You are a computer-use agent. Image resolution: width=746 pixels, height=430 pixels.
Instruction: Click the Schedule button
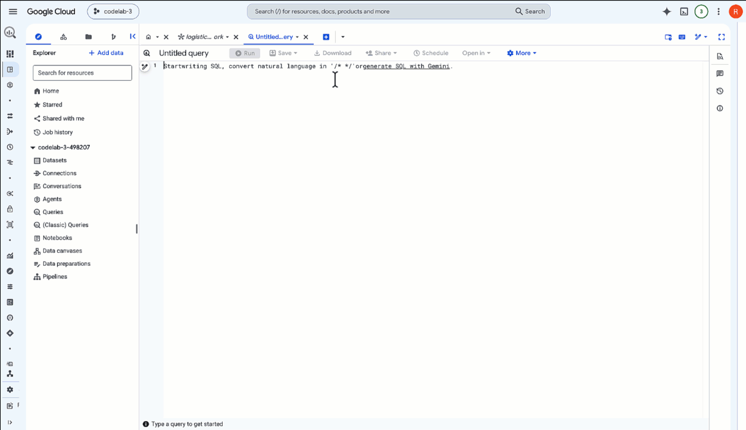click(430, 53)
